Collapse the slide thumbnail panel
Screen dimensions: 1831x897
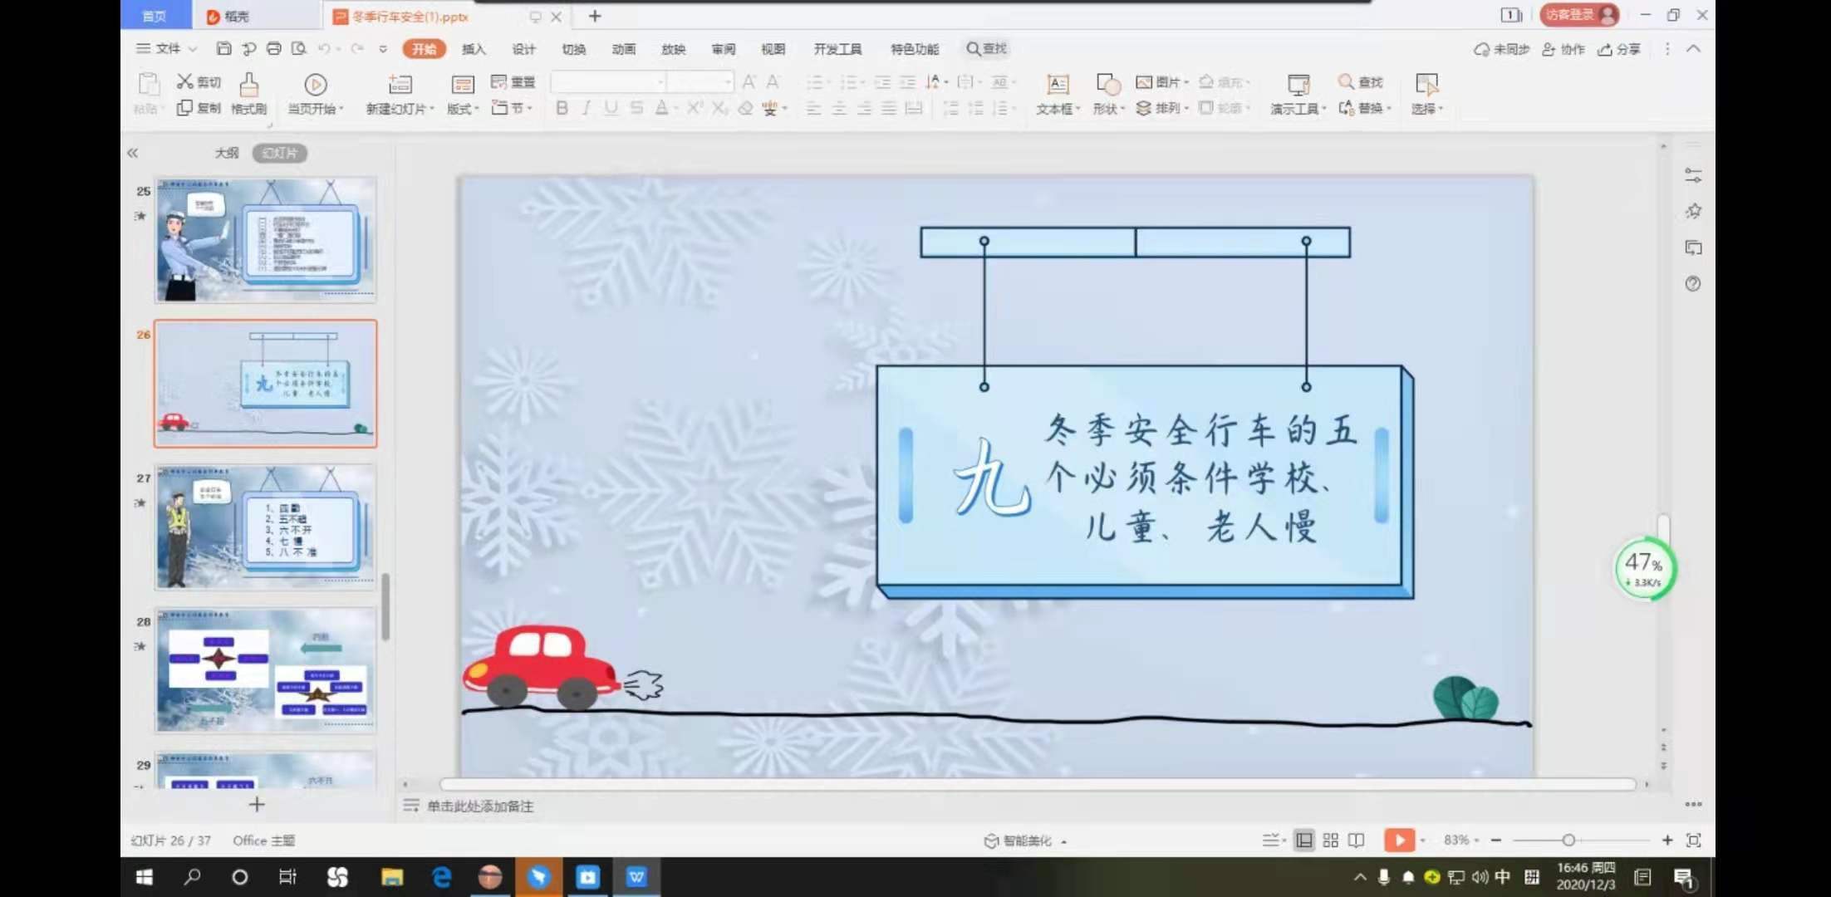[133, 153]
